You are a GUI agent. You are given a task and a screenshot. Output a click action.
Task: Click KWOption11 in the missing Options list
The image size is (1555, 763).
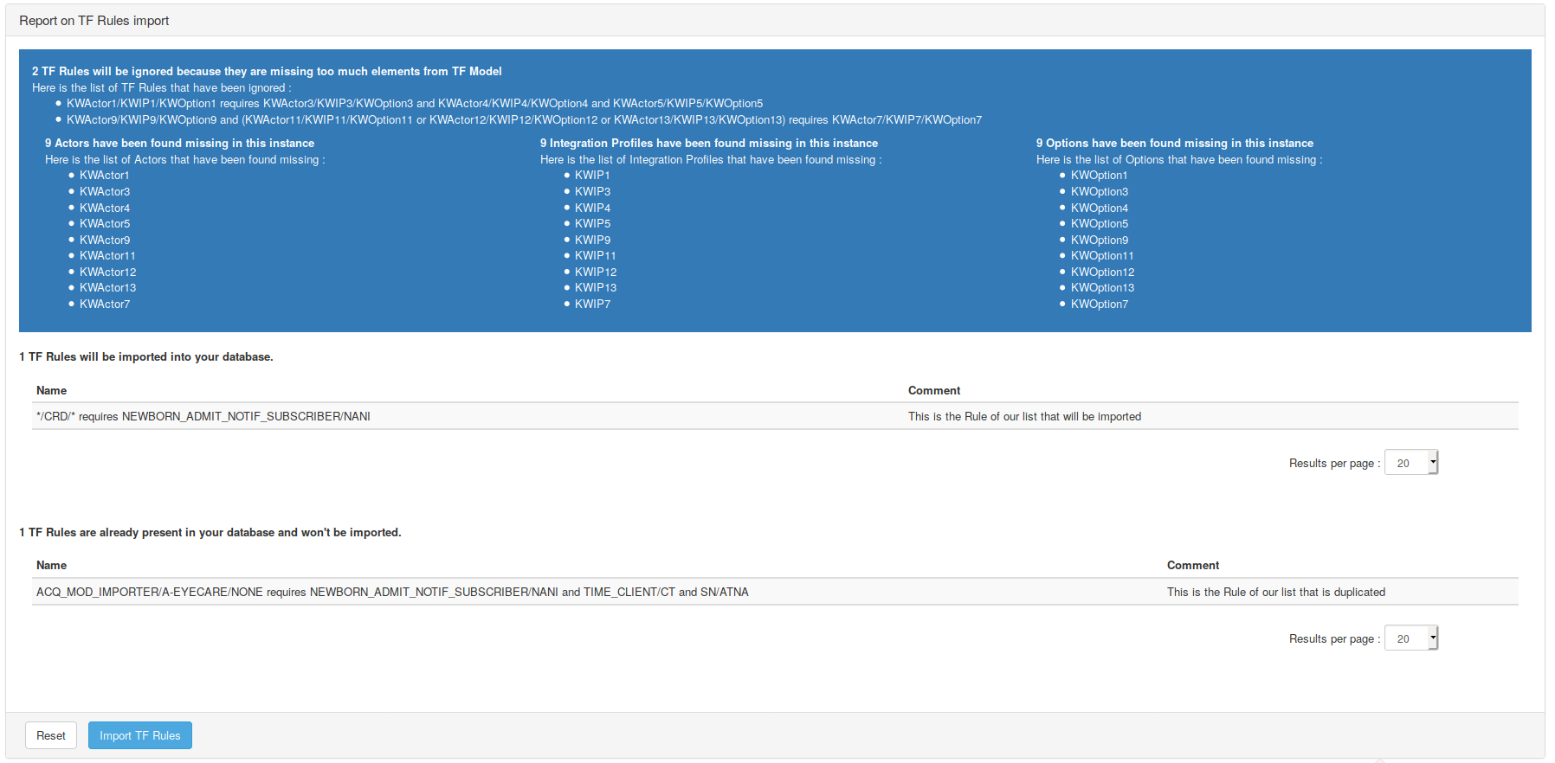[1101, 255]
